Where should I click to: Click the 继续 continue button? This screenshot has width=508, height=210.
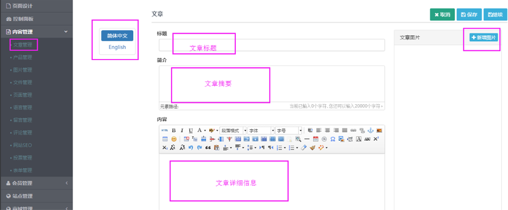495,14
